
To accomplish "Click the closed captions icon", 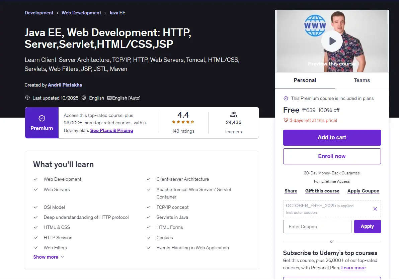I will [109, 98].
